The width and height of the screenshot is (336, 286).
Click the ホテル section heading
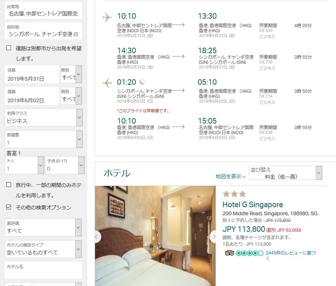(x=117, y=173)
